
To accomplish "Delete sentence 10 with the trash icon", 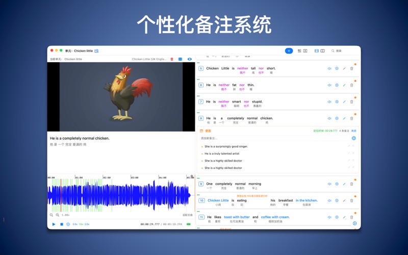I will [x=351, y=200].
